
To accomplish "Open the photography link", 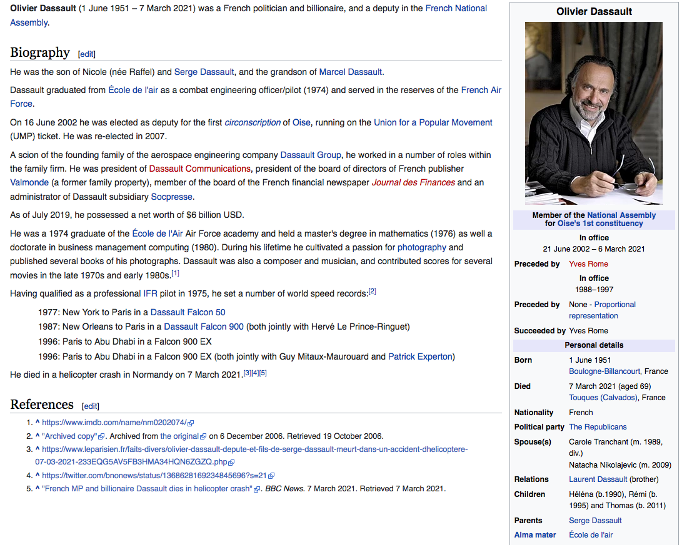I will [422, 248].
